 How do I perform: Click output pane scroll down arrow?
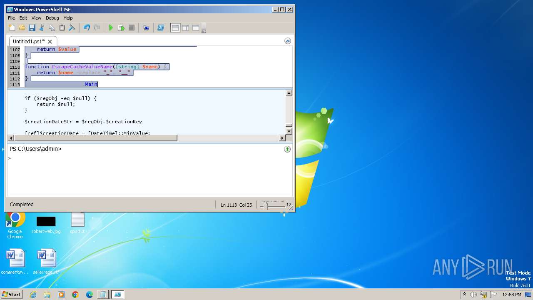(x=289, y=131)
